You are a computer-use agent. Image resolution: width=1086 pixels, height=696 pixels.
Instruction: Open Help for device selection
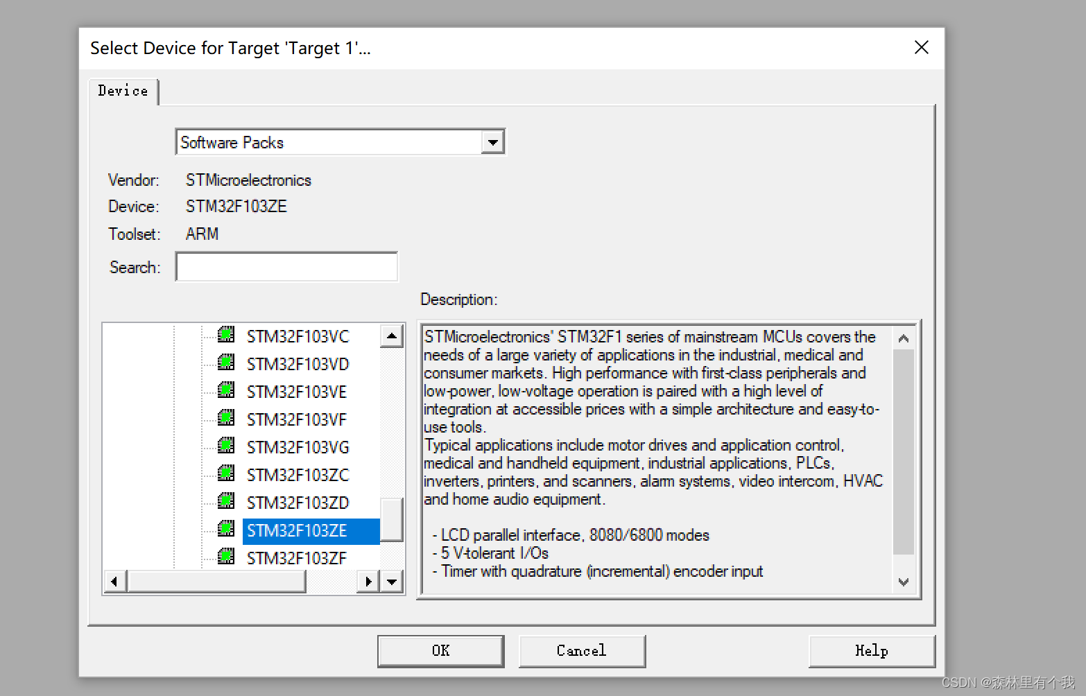(x=872, y=651)
